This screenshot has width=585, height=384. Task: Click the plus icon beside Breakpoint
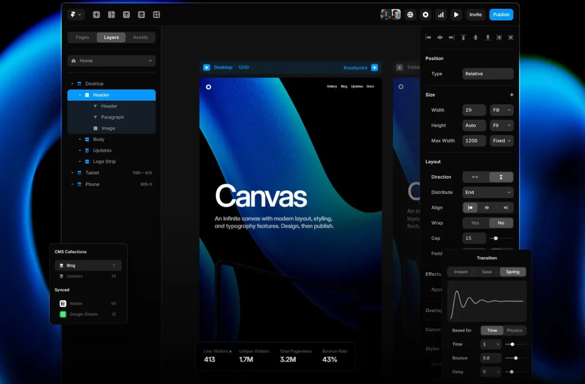click(x=374, y=68)
